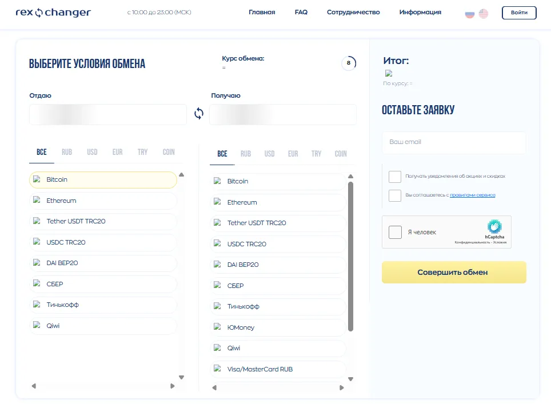This screenshot has height=404, width=551.
Task: Click the Получаю list vertical scrollbar
Action: tap(350, 257)
